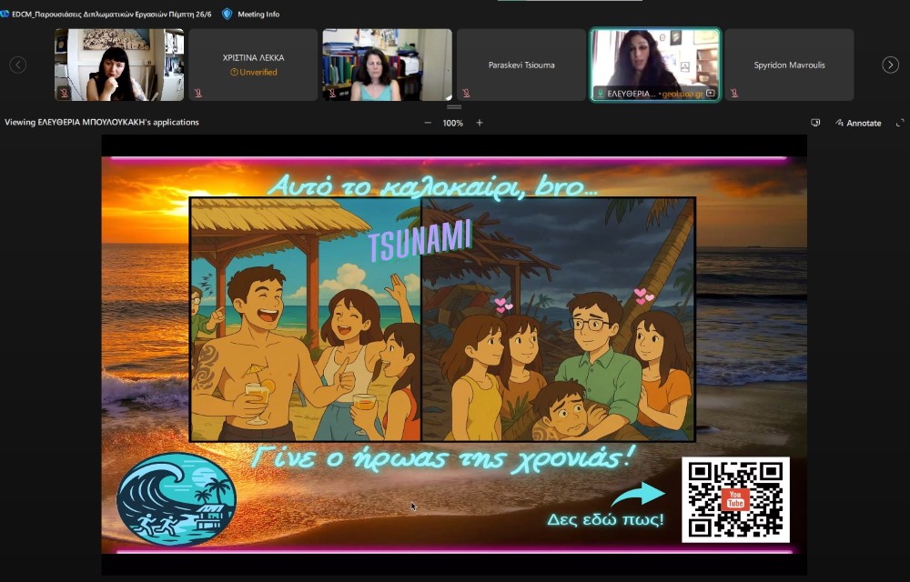This screenshot has width=910, height=582.
Task: Zoom in the shared content view
Action: point(480,123)
